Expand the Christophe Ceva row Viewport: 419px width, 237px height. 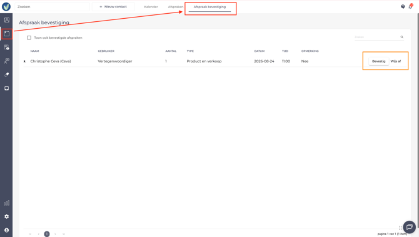(24, 61)
